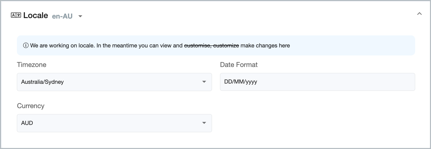Click the Date Format field label
Screen dimensions: 431x149
(239, 65)
